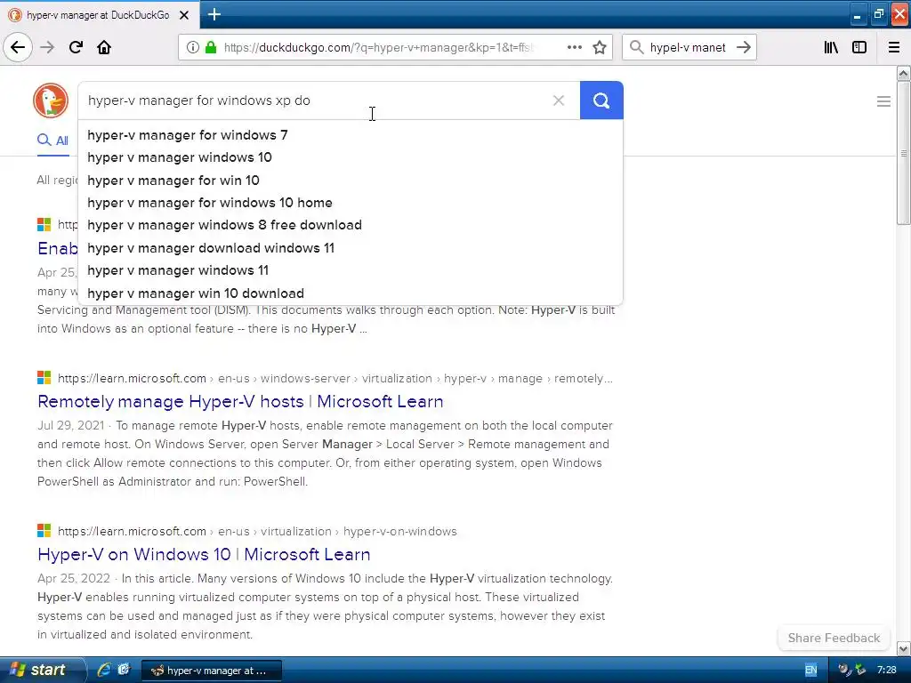
Task: Switch to hyper-v manager taskbar button
Action: 212,671
